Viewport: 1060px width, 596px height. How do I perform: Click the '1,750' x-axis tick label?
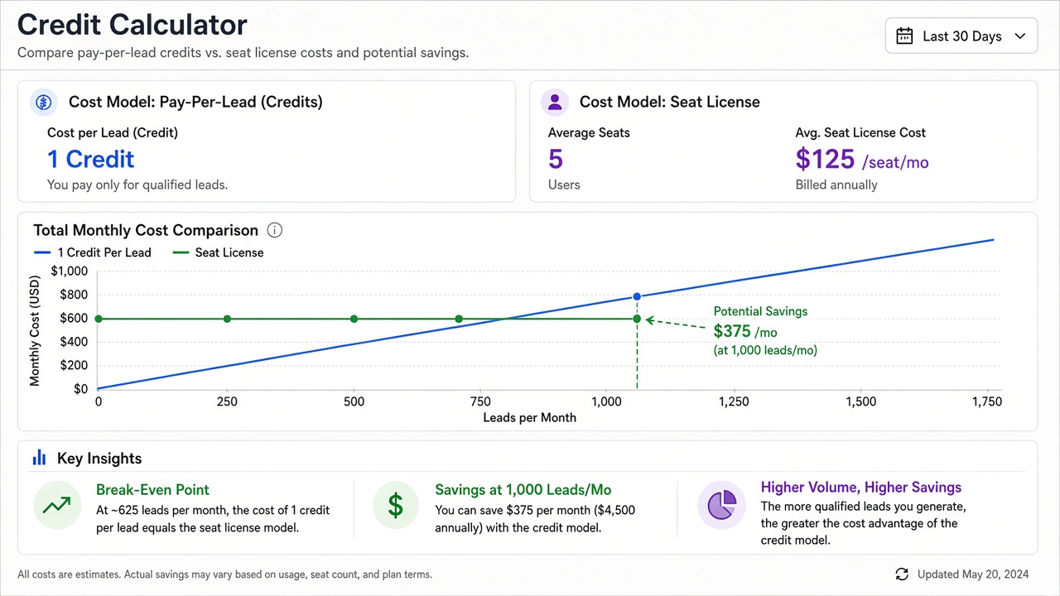(x=986, y=401)
